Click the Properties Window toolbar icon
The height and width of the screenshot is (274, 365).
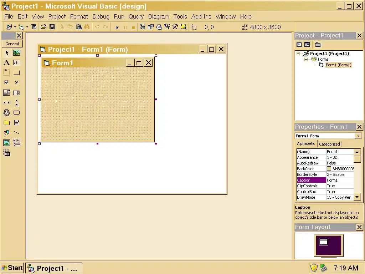[x=151, y=27]
